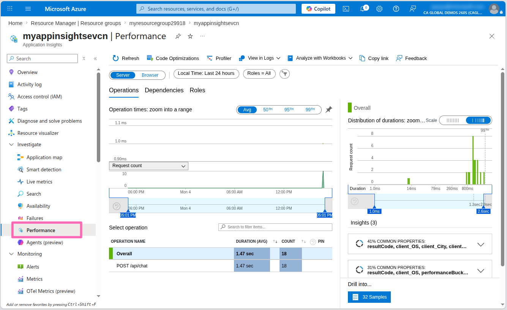Pin the operation times chart

click(329, 109)
